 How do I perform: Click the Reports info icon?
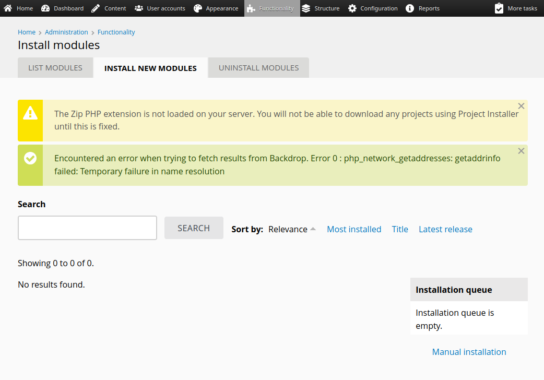pos(410,8)
